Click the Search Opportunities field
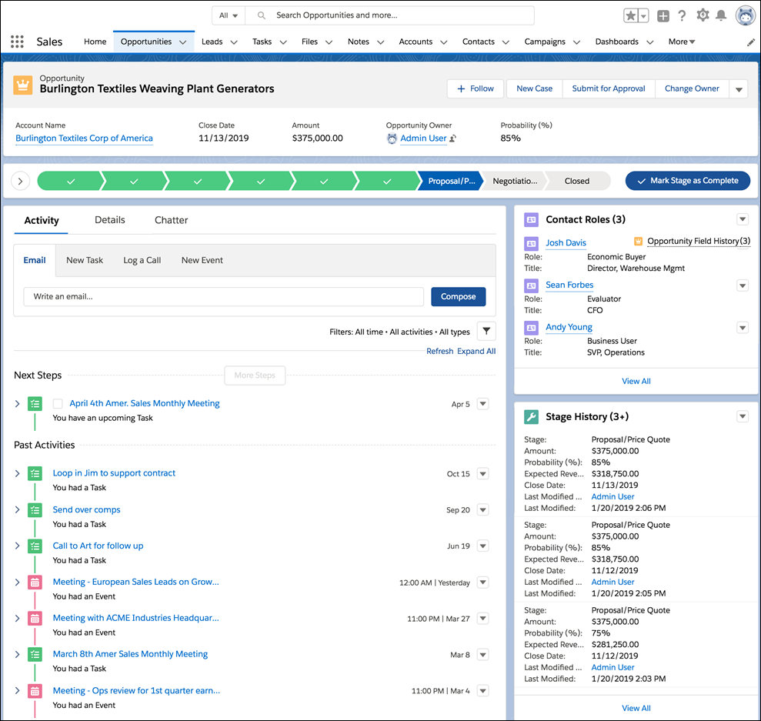761x721 pixels. tap(389, 15)
